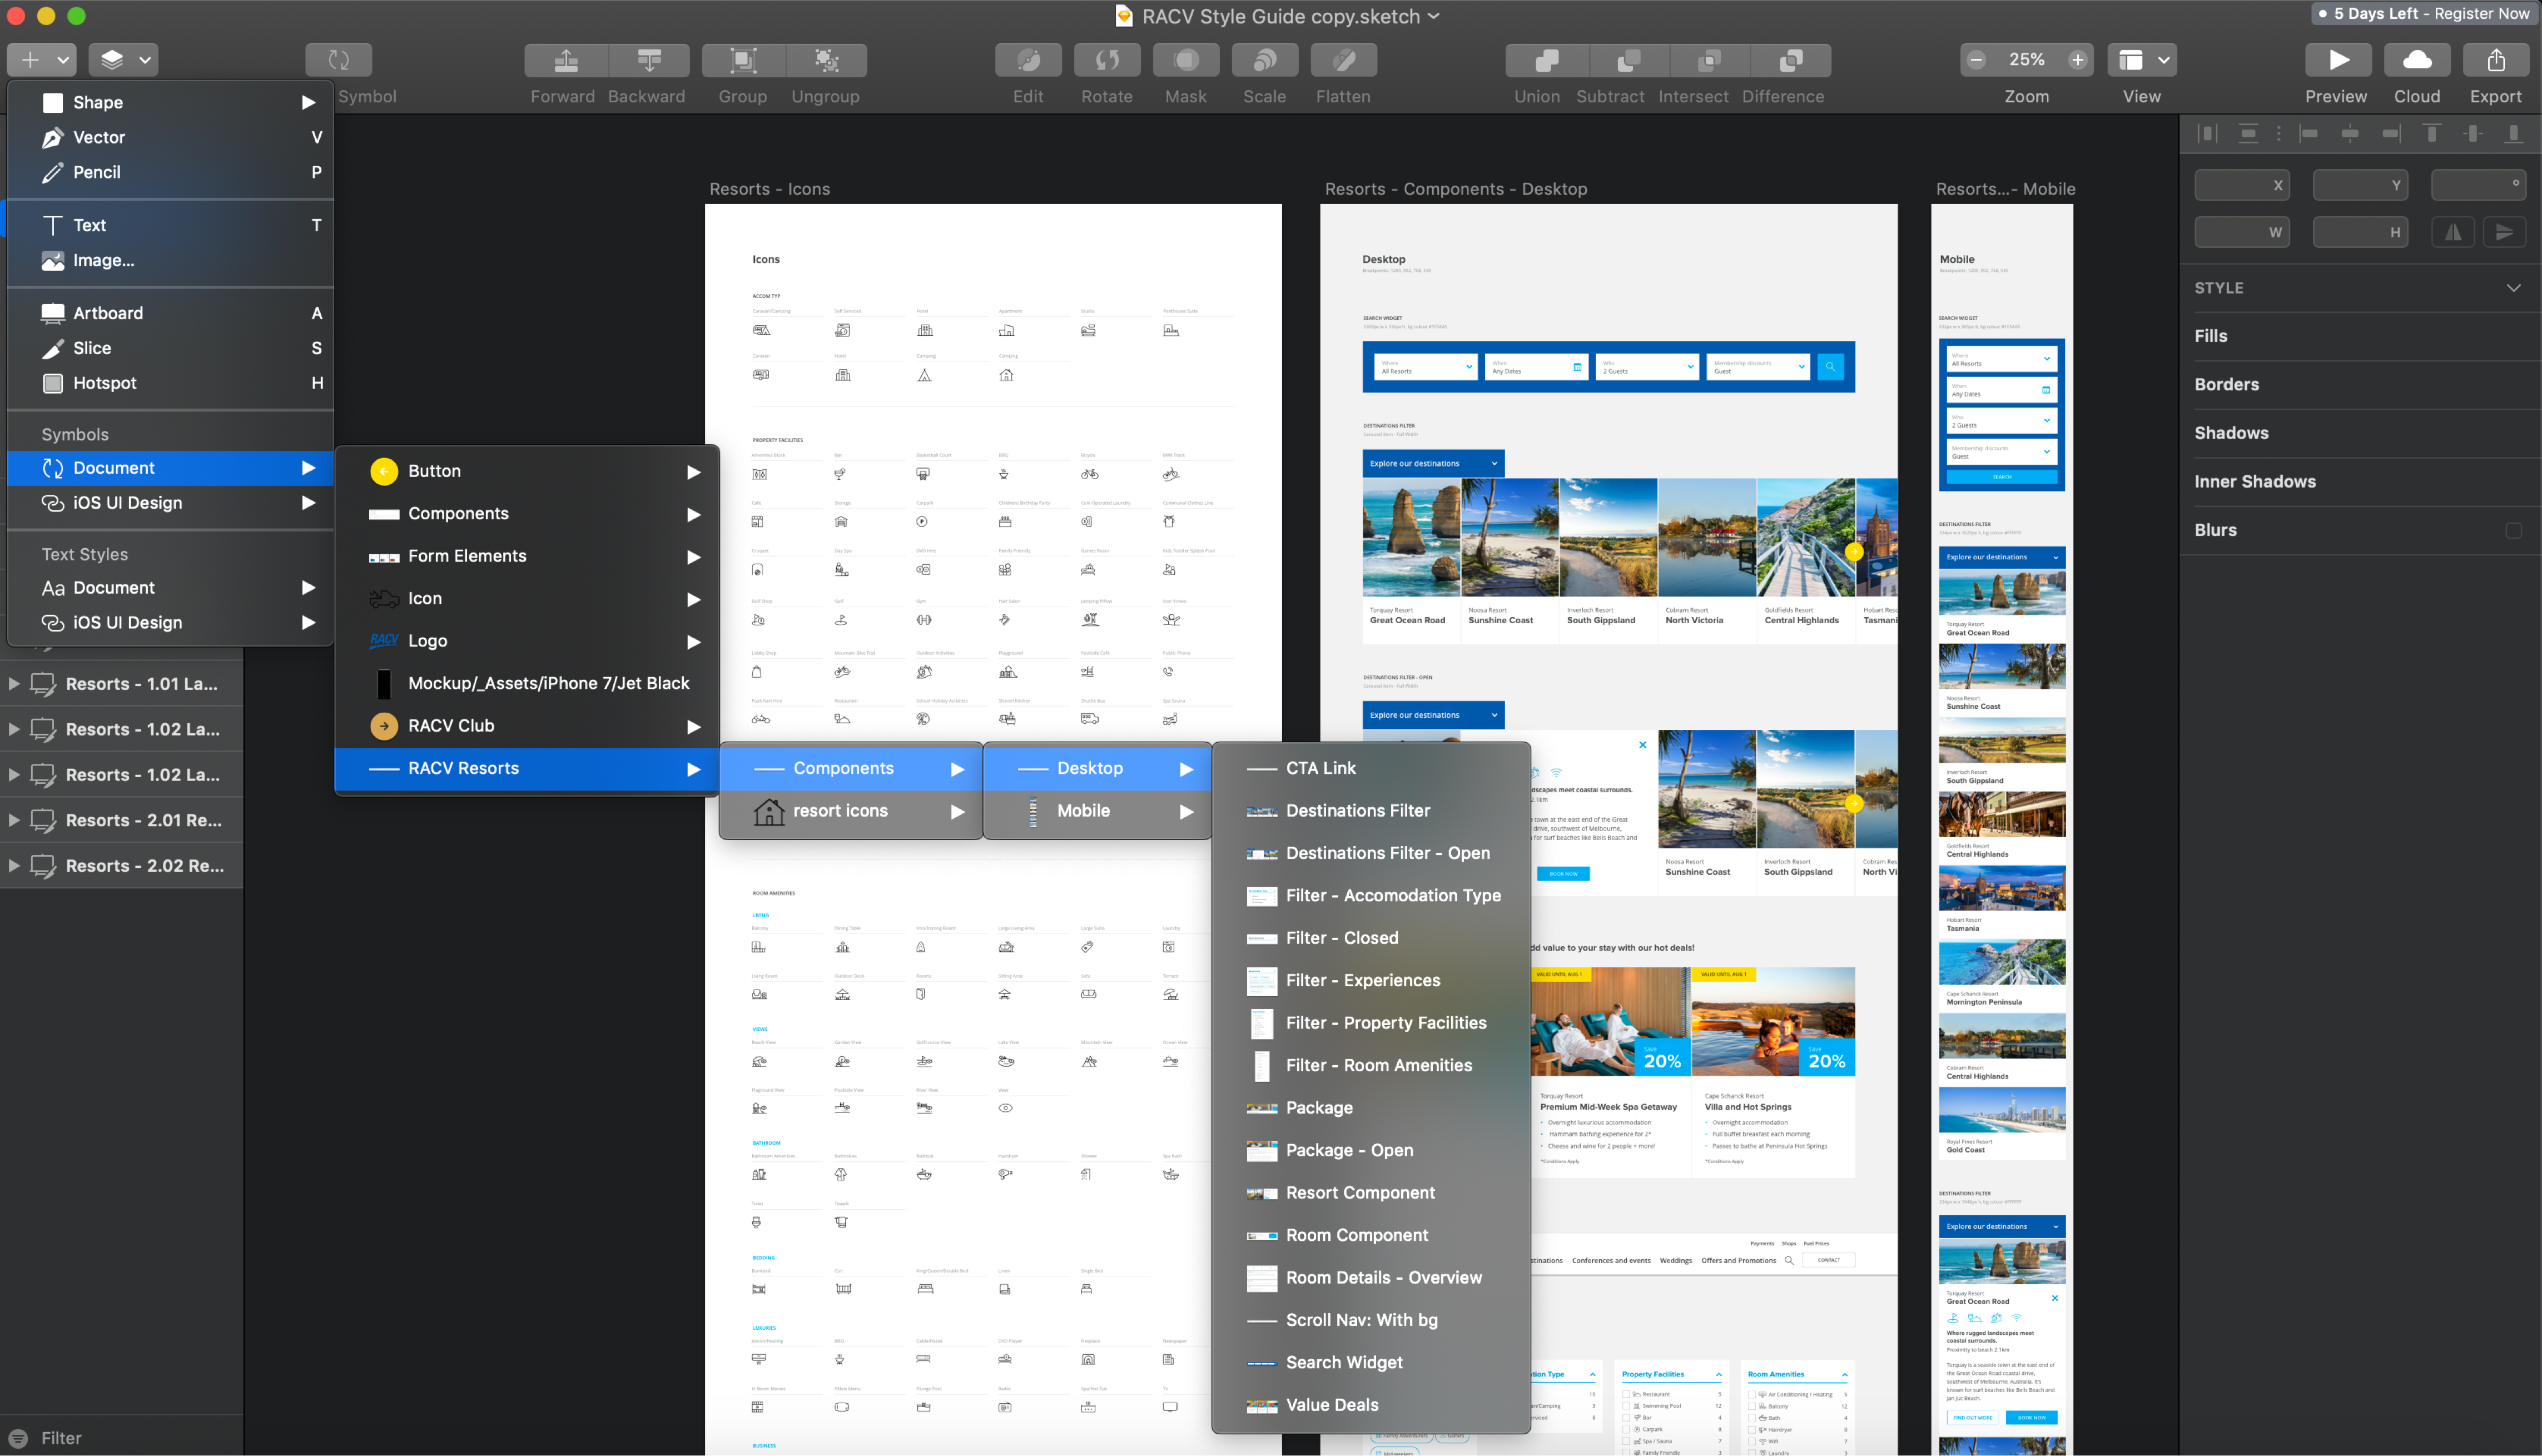Click the align top edges icon

2432,133
